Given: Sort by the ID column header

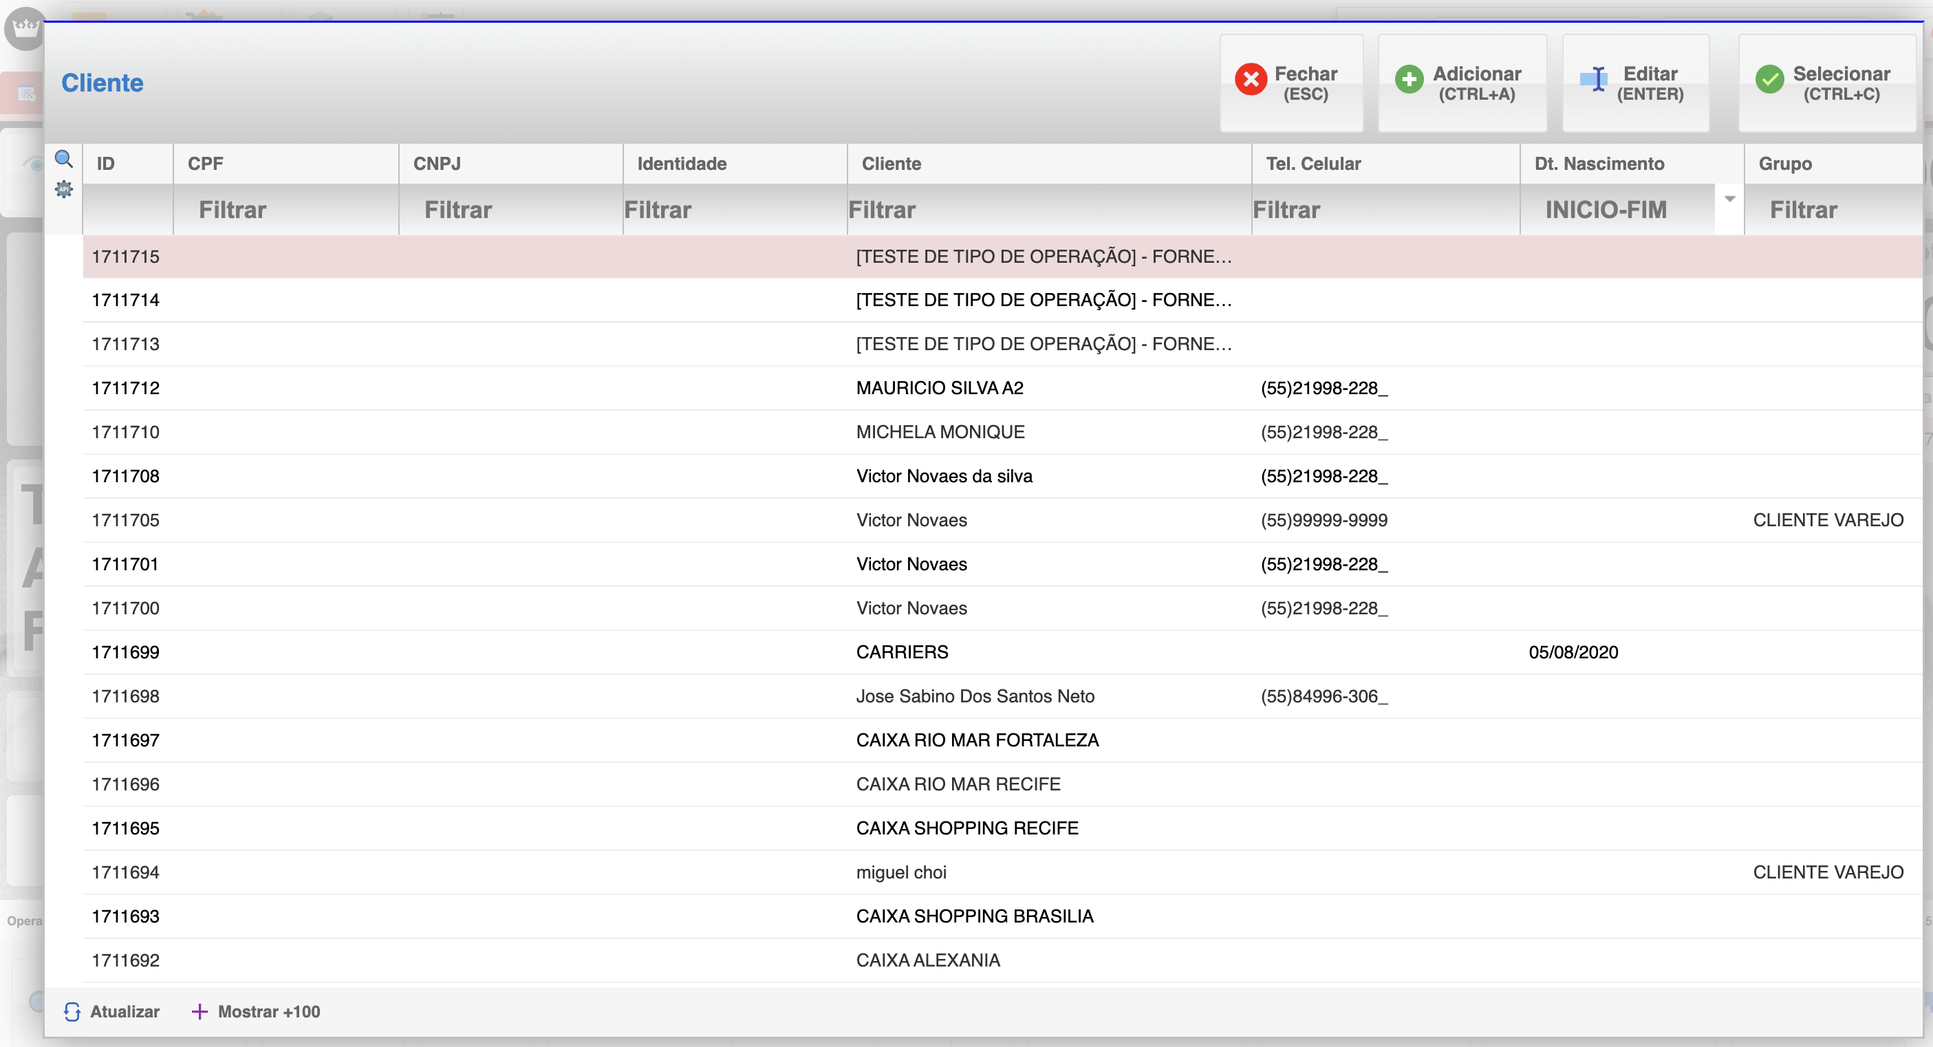Looking at the screenshot, I should point(106,164).
